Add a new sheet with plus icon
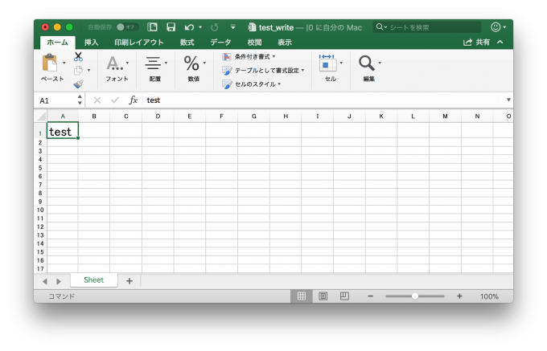This screenshot has height=351, width=547. (130, 280)
